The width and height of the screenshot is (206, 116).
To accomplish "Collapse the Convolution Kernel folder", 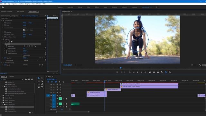I will tap(3, 87).
